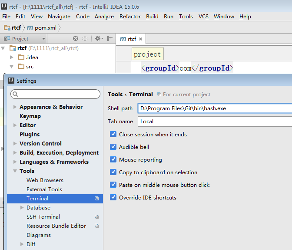Click the Settings dialog IntelliJ logo icon
This screenshot has height=250, width=292.
[x=11, y=81]
